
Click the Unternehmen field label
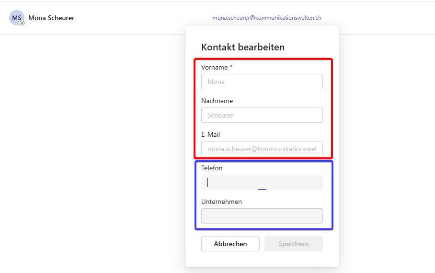221,202
